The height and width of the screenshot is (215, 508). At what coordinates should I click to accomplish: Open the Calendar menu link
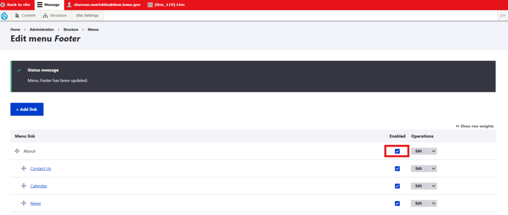tap(38, 186)
